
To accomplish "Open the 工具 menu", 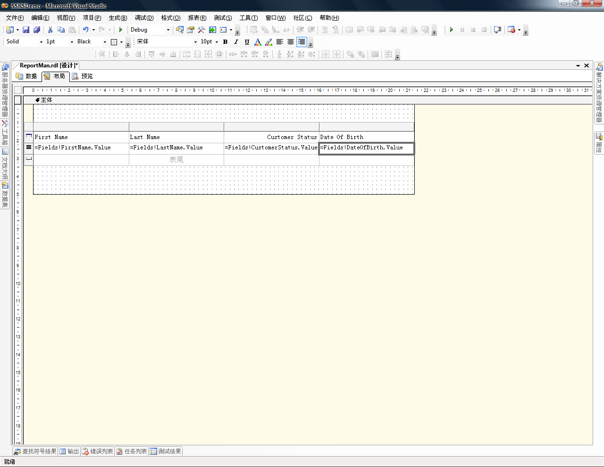I will 249,18.
